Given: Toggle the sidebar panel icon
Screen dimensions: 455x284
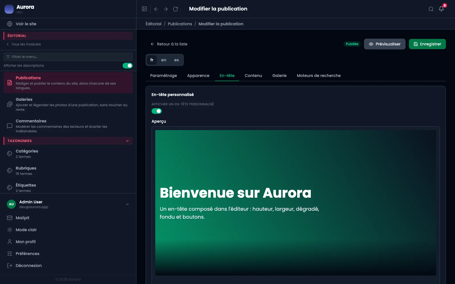Looking at the screenshot, I should coord(144,9).
